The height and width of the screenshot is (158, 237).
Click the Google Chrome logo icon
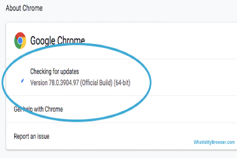pos(20,41)
